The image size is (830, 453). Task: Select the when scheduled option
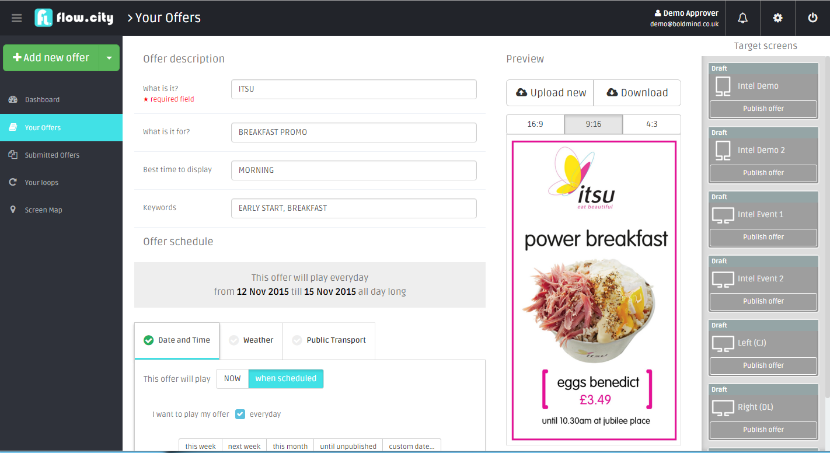tap(286, 378)
